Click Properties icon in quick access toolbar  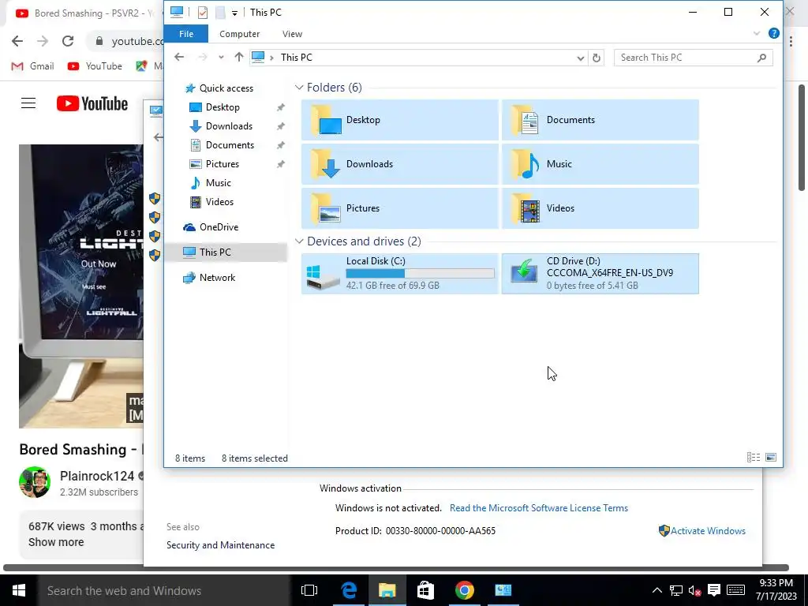[x=203, y=13]
